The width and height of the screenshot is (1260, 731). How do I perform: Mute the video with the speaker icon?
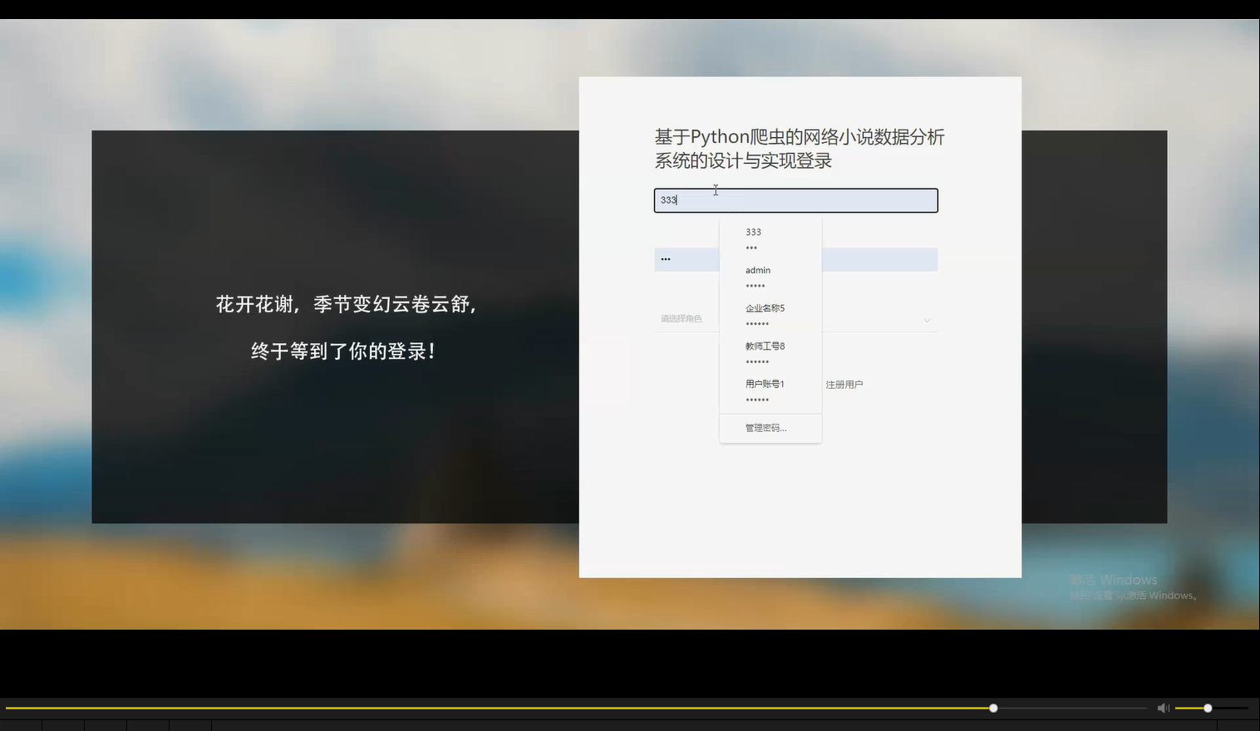point(1163,708)
